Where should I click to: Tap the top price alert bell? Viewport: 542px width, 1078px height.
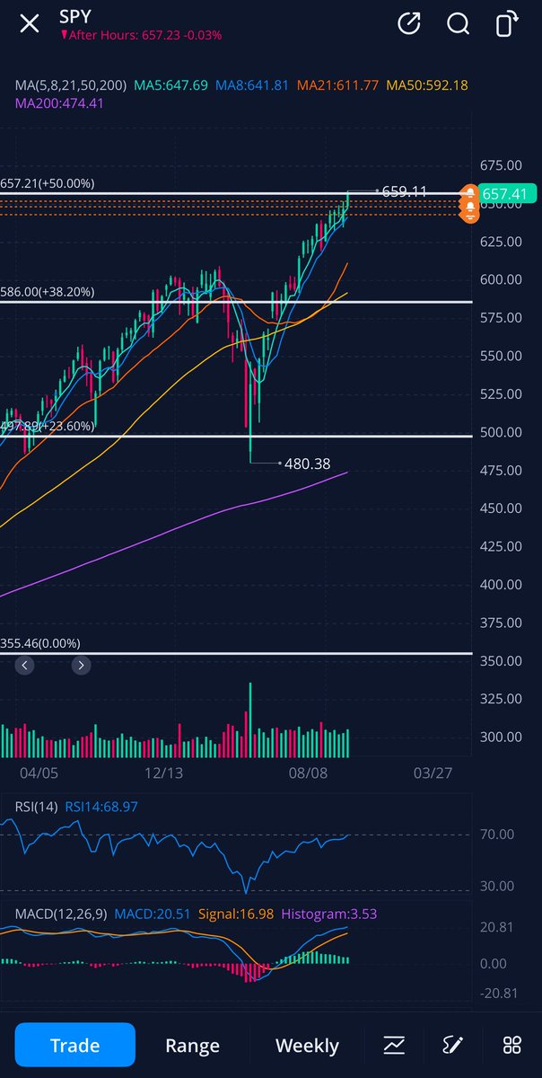[x=469, y=193]
